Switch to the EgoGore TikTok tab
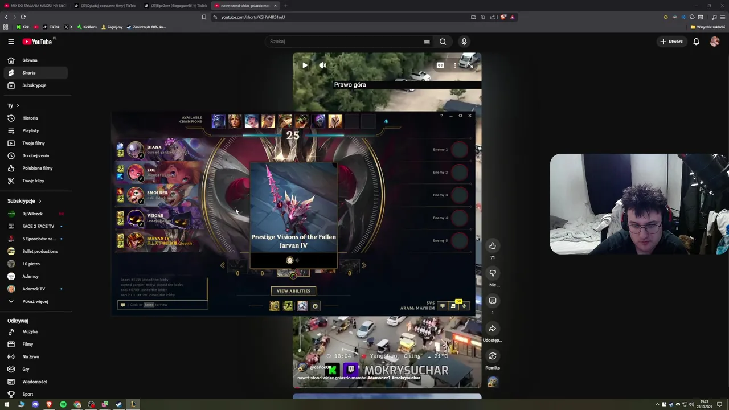Image resolution: width=729 pixels, height=410 pixels. [x=175, y=6]
